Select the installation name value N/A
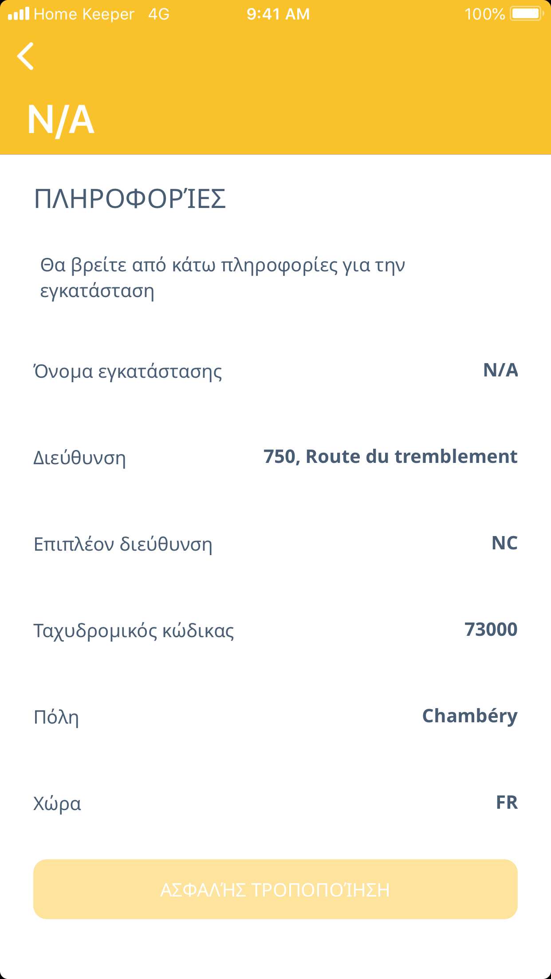This screenshot has width=551, height=979. click(500, 370)
